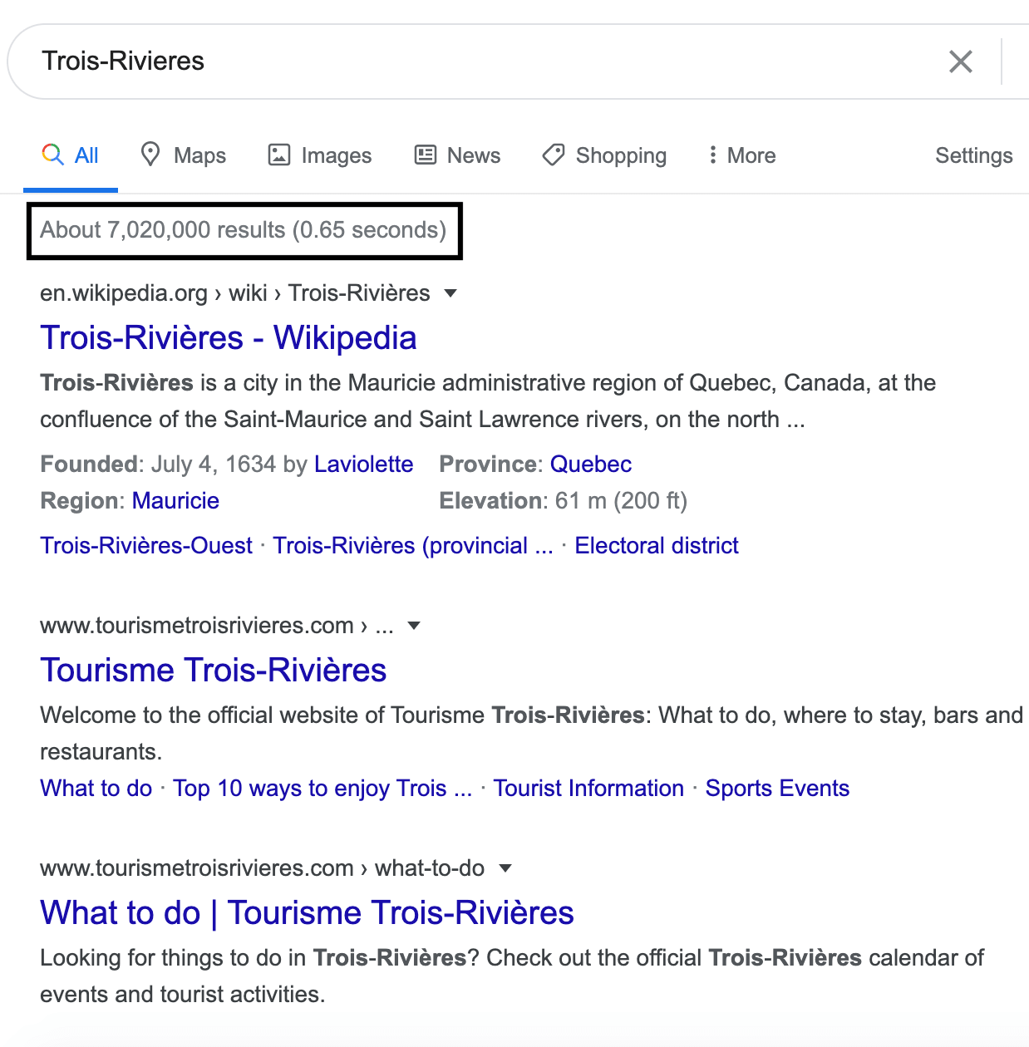Follow the Mauricie region link
The image size is (1029, 1047).
click(x=175, y=500)
